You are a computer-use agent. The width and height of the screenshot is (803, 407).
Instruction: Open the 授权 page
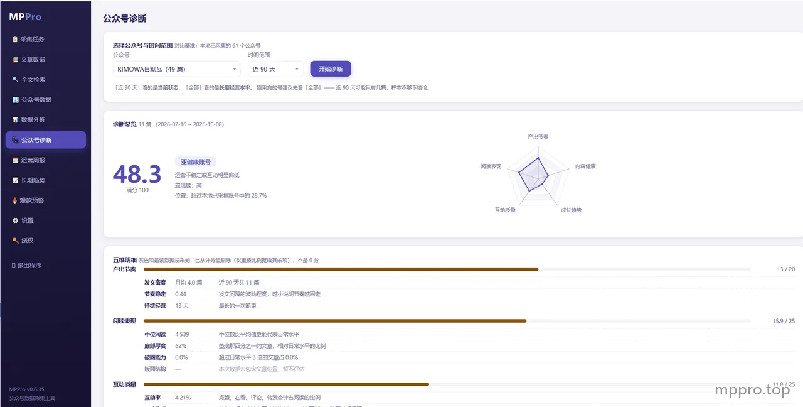(x=45, y=241)
